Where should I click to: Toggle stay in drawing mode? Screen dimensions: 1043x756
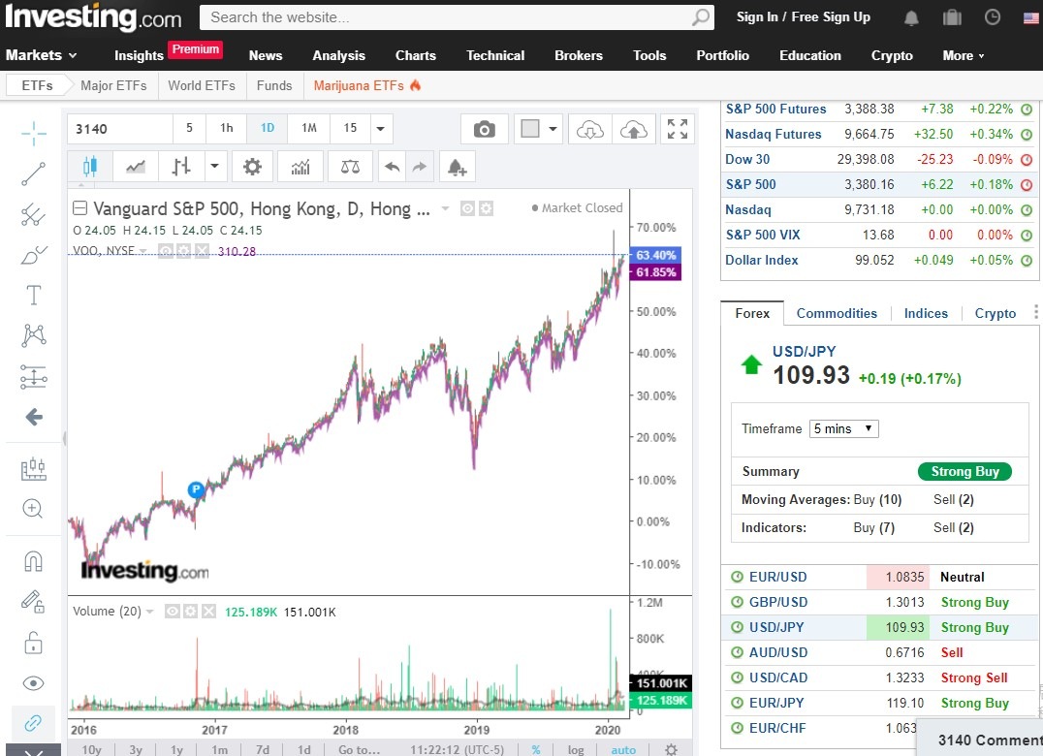coord(33,602)
